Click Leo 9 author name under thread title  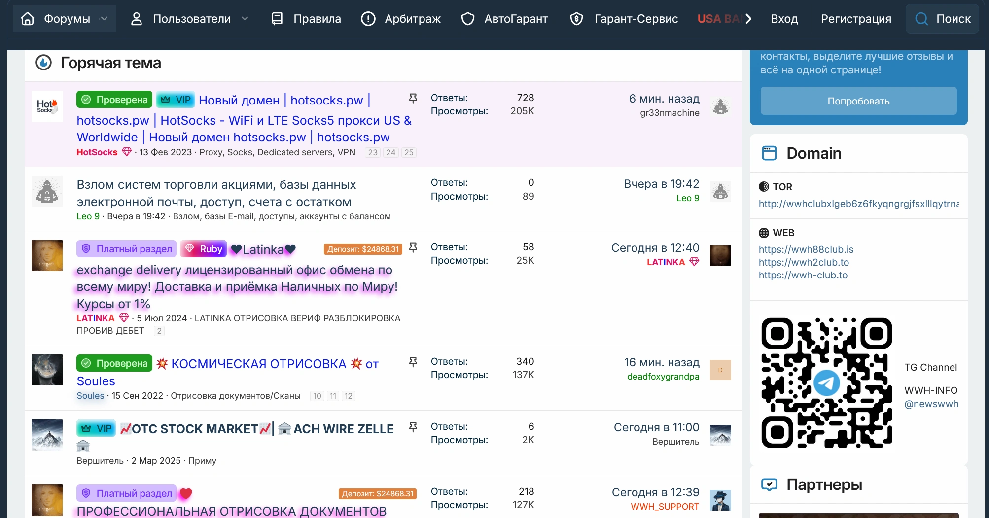click(88, 216)
